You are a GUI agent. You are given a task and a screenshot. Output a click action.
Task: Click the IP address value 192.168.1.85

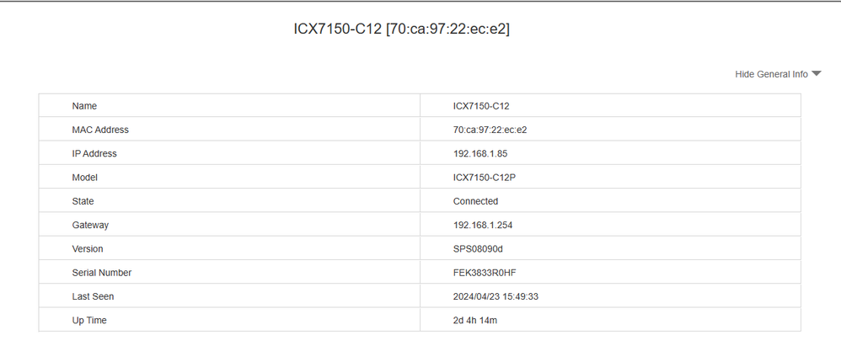point(480,154)
